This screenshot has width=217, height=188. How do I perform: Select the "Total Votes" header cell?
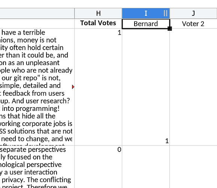tap(98, 23)
